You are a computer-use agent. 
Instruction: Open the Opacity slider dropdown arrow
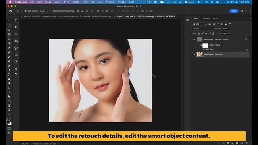[x=229, y=29]
